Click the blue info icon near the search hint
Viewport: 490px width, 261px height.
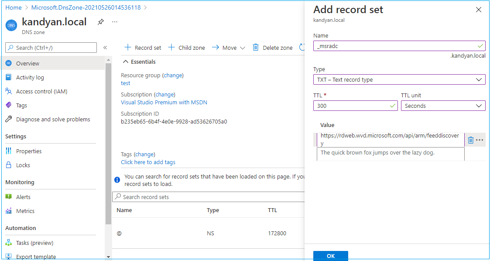(117, 180)
